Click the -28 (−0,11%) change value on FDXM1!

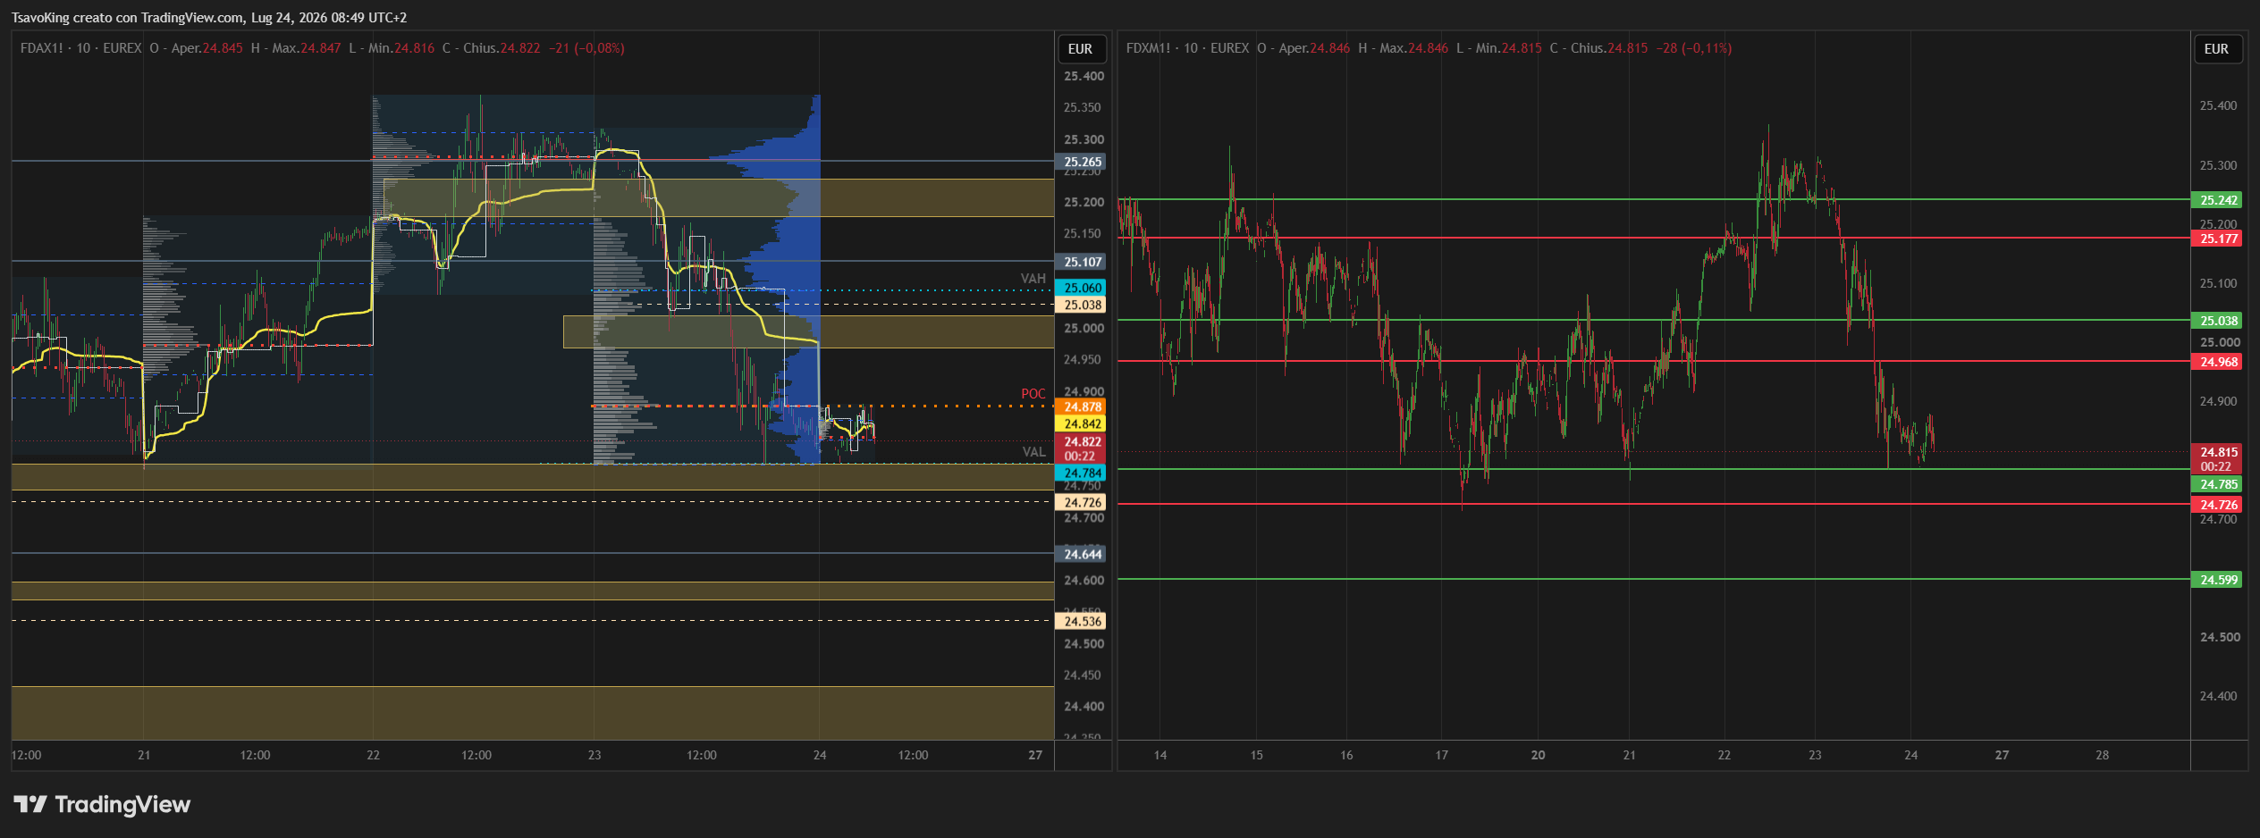[1694, 48]
